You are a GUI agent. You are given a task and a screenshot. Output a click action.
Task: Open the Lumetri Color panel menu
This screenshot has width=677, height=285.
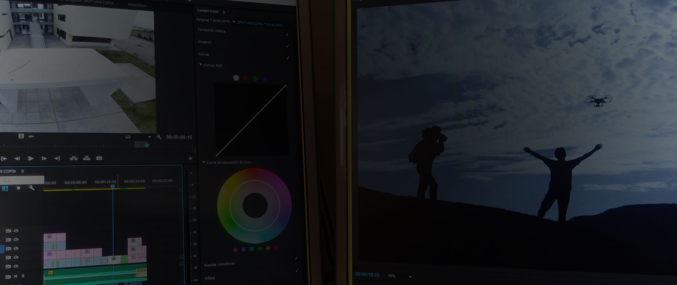tap(224, 12)
